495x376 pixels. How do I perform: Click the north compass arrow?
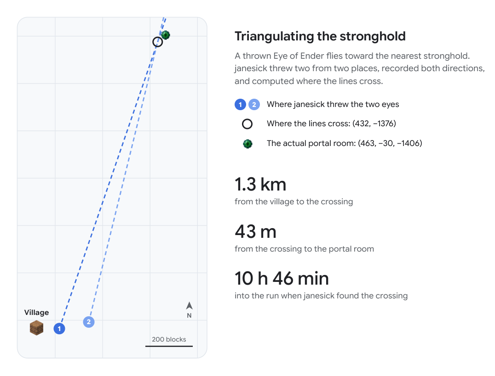[189, 306]
